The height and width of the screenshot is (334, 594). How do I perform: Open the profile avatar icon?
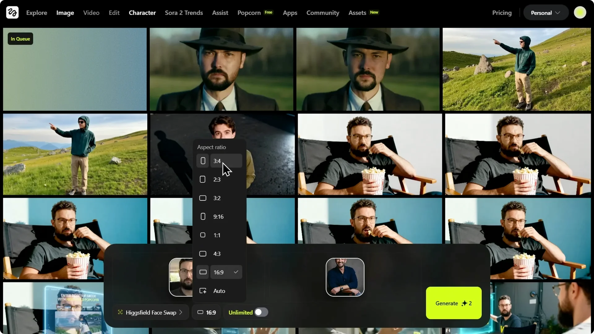pos(580,12)
